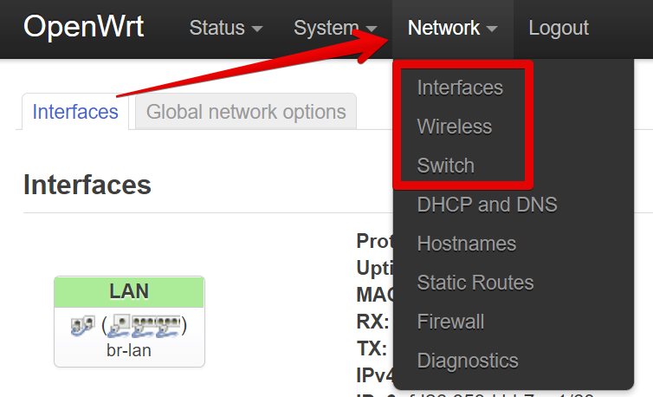The image size is (653, 397).
Task: Open the Status dropdown menu
Action: (226, 29)
